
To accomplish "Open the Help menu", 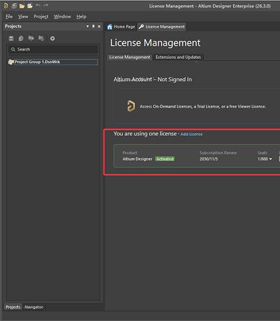I will click(81, 16).
